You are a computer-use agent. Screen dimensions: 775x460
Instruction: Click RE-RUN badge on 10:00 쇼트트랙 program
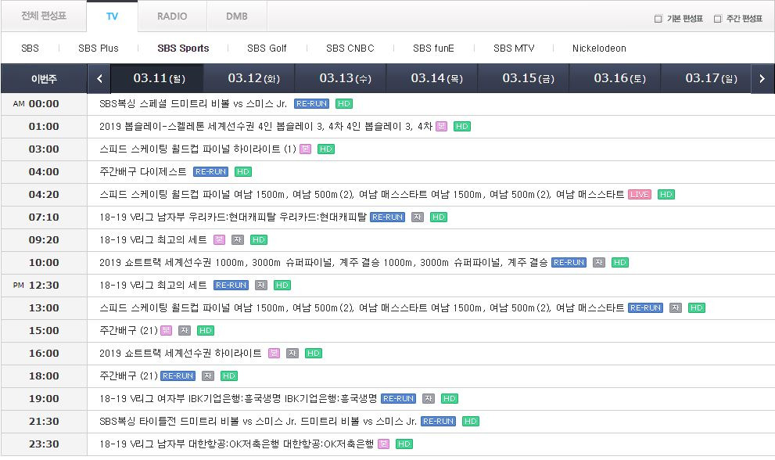point(569,263)
